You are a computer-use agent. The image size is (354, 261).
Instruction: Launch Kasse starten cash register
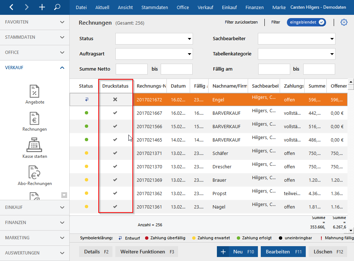[34, 148]
